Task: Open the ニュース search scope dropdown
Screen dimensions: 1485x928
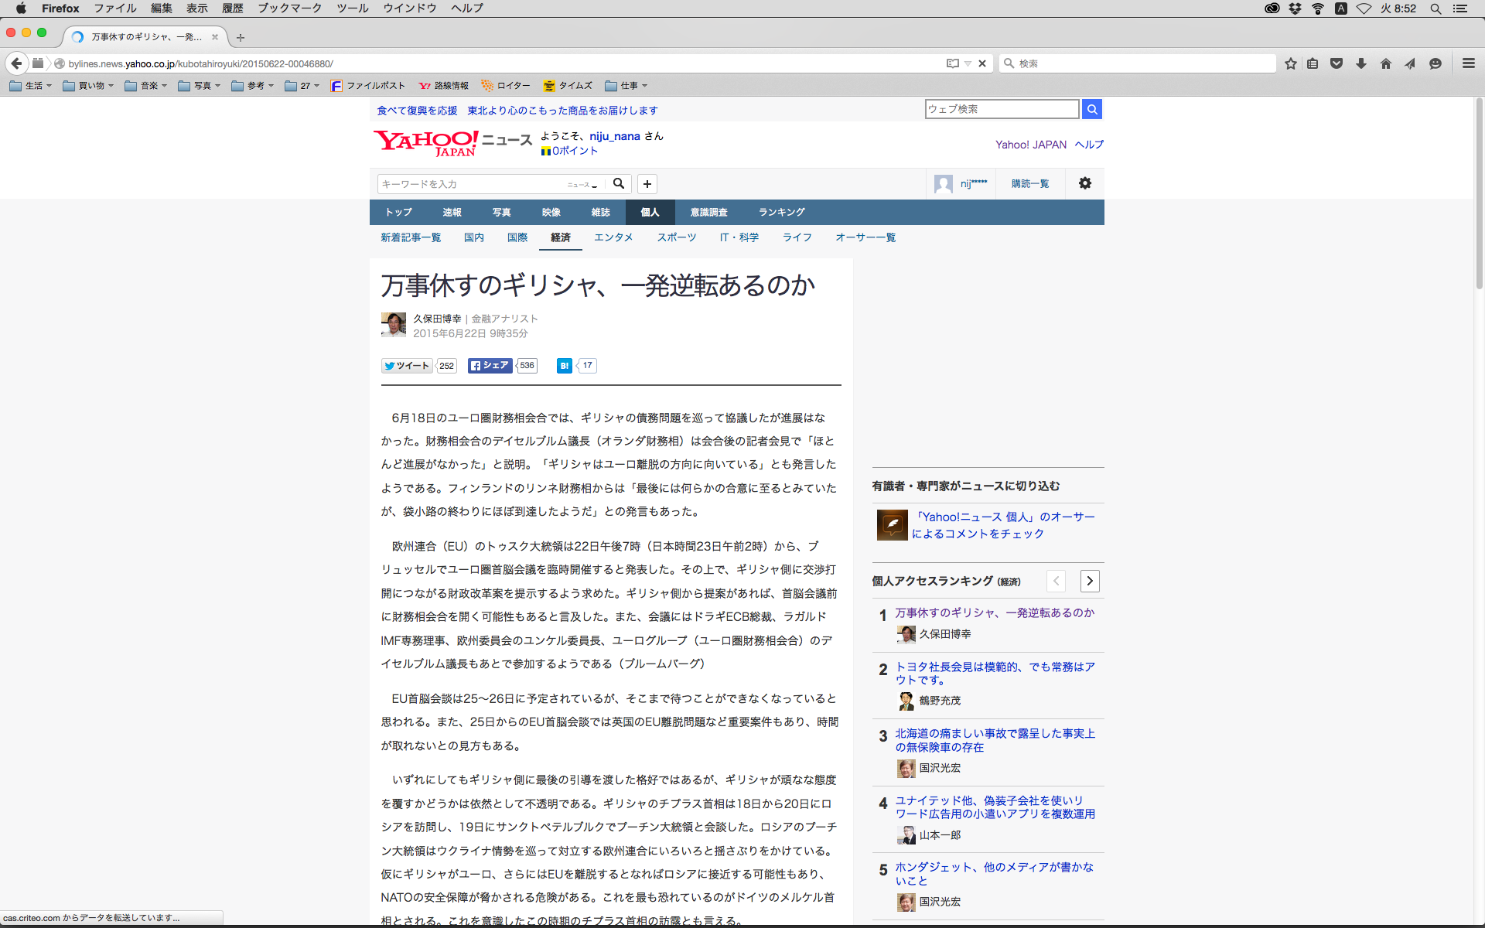Action: pyautogui.click(x=583, y=185)
